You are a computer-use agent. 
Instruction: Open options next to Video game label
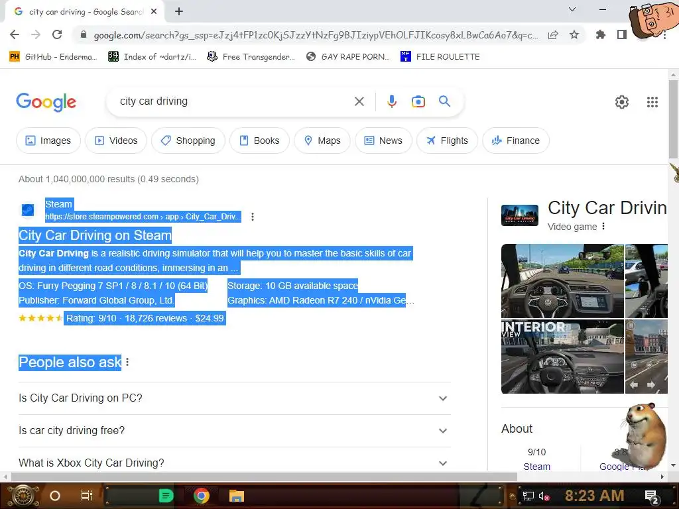(603, 227)
